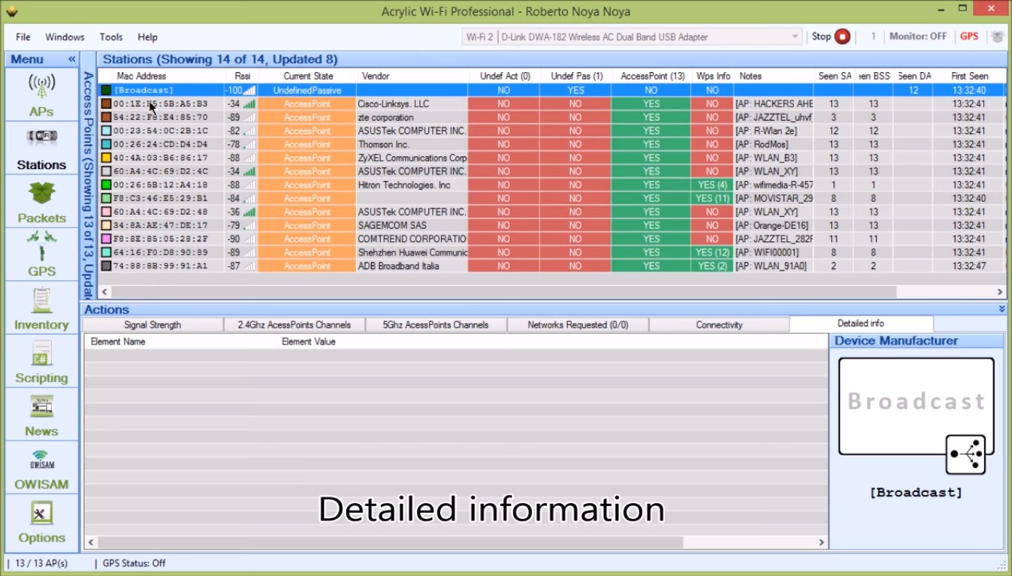The image size is (1012, 576).
Task: Sort by the Rssi column header
Action: 242,76
